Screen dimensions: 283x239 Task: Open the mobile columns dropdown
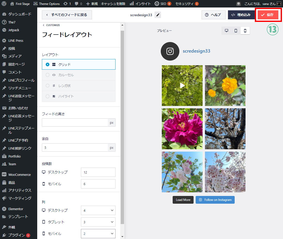pyautogui.click(x=98, y=234)
